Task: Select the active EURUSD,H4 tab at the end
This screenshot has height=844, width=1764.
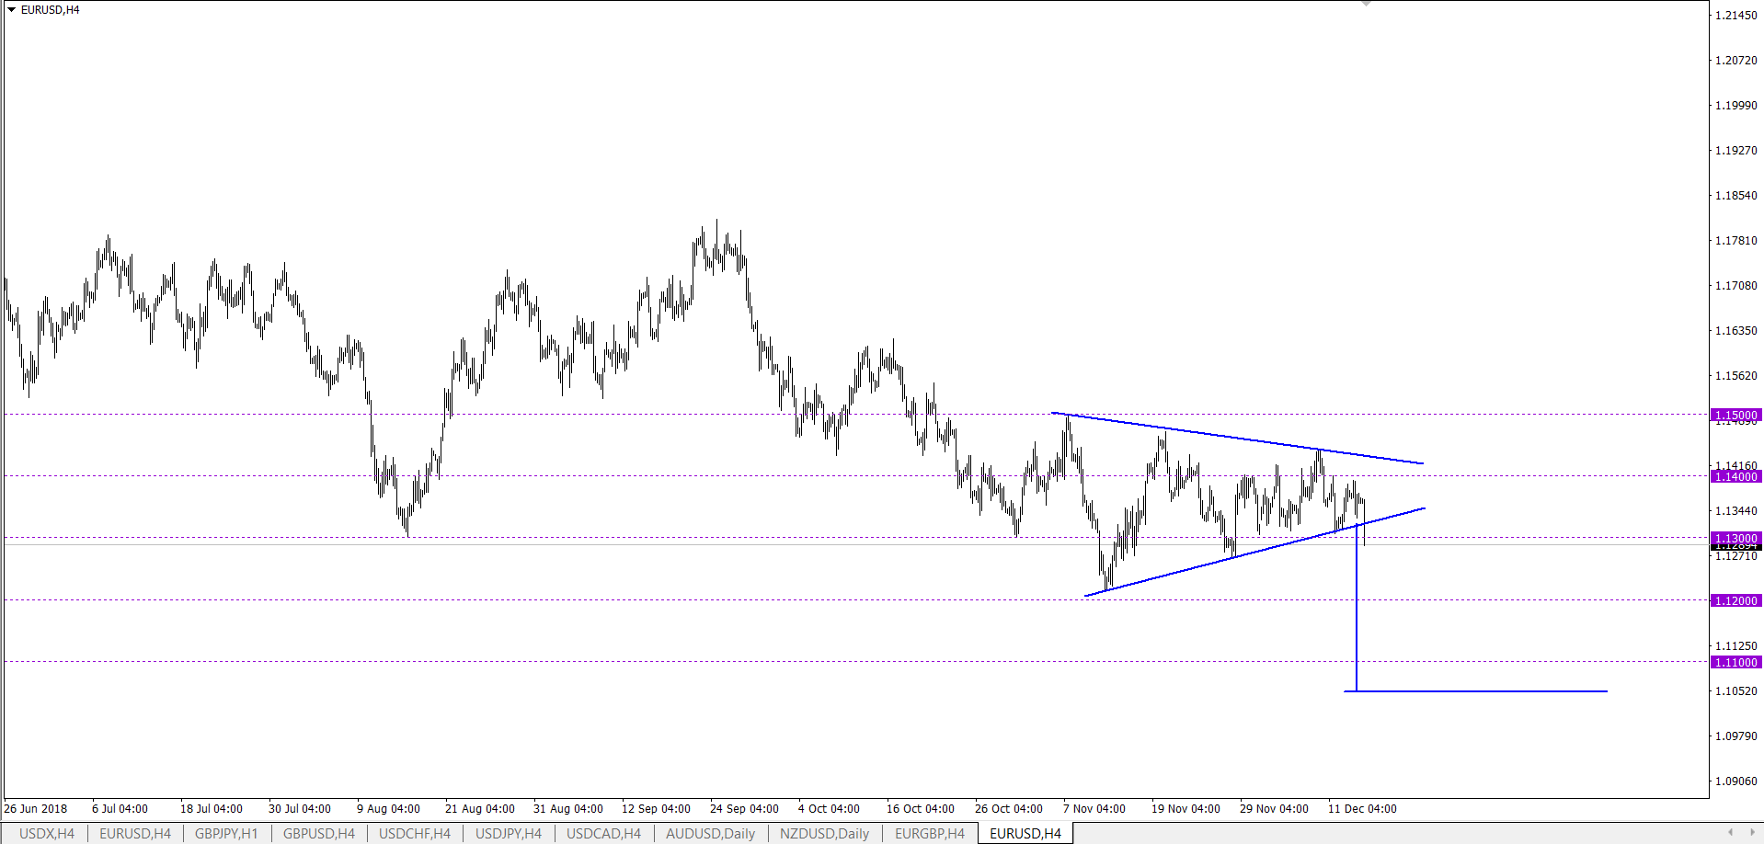Action: click(x=1025, y=834)
